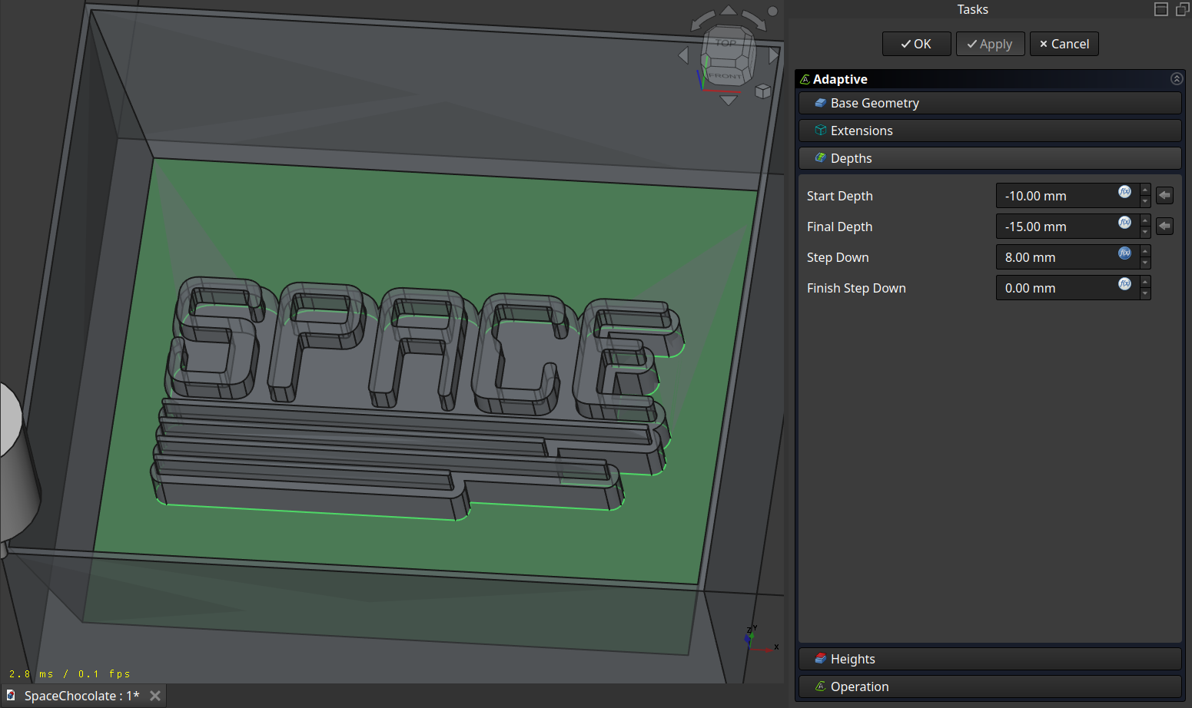The image size is (1192, 708).
Task: Rotate view counter-clockwise with navigation cube arrow
Action: (x=702, y=21)
